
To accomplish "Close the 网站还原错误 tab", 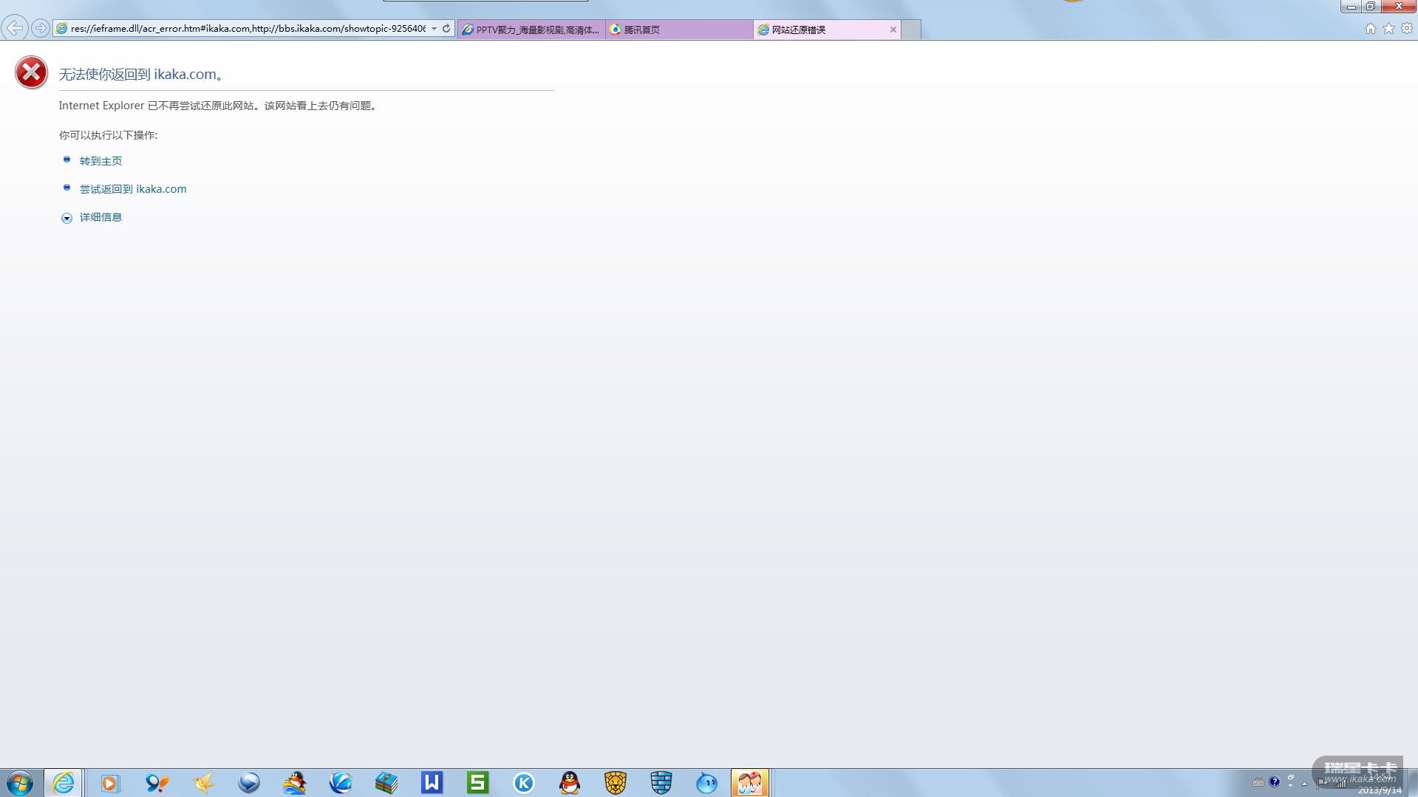I will (x=893, y=30).
